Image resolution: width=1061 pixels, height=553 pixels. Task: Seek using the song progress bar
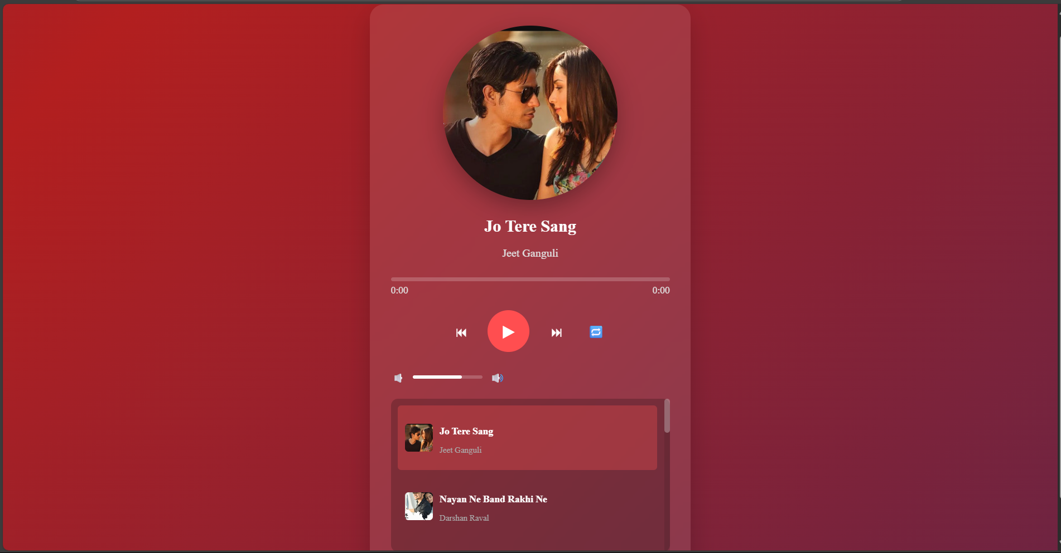coord(530,279)
